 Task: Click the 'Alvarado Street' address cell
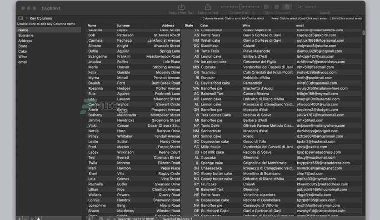click(167, 46)
